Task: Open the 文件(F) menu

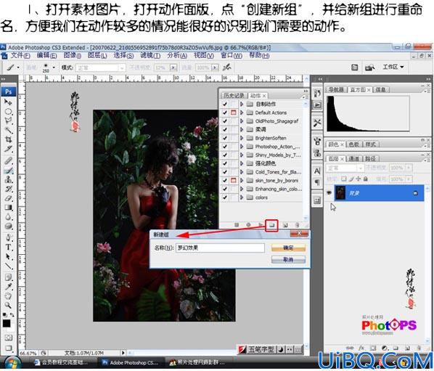Action: point(20,55)
